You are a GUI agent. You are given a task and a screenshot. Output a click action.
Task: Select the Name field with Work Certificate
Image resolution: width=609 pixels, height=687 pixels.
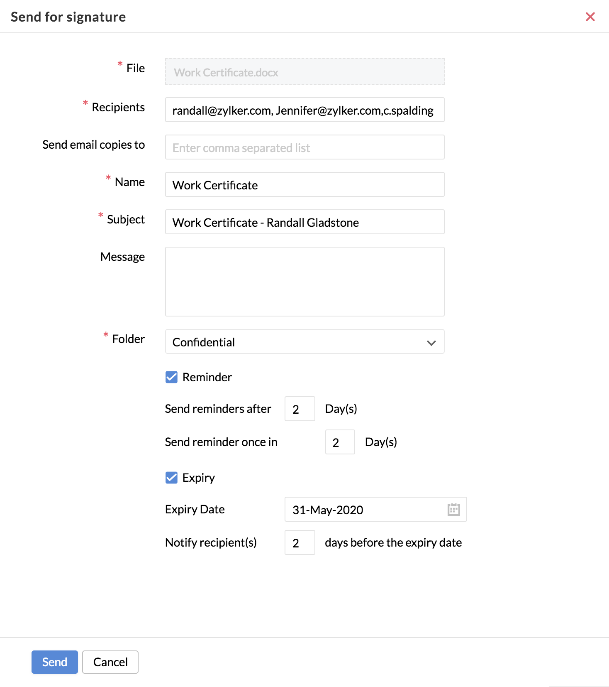[305, 184]
